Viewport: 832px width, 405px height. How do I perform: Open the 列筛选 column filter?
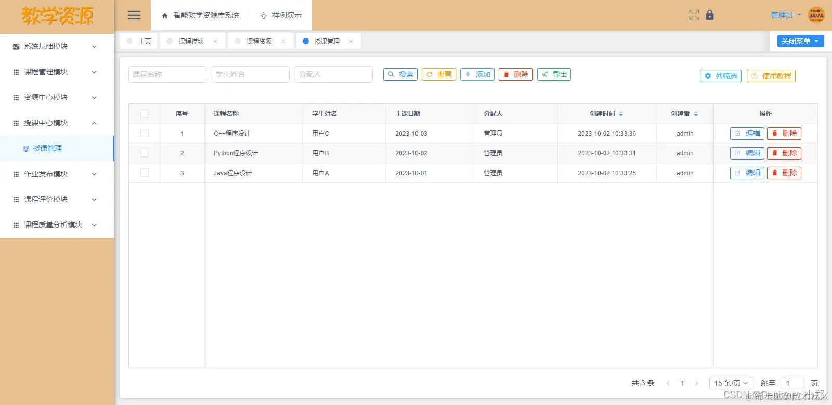pos(721,76)
